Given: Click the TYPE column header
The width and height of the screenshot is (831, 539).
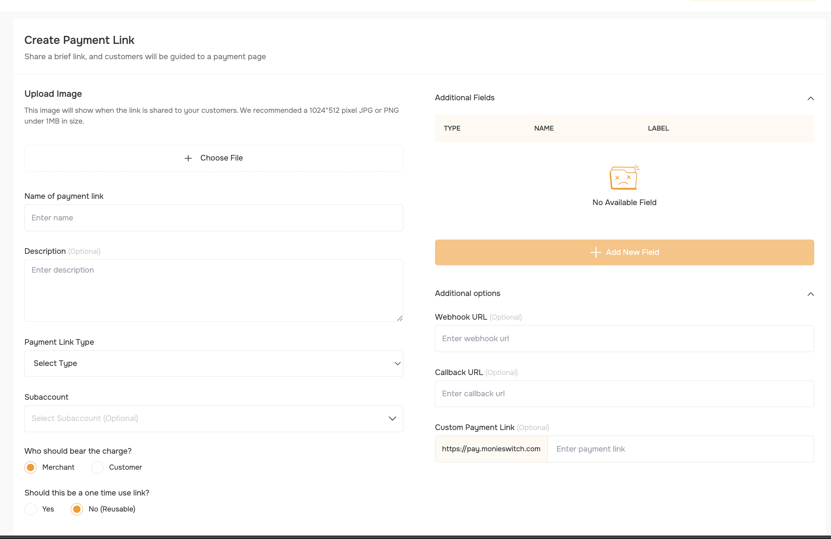Looking at the screenshot, I should tap(452, 128).
